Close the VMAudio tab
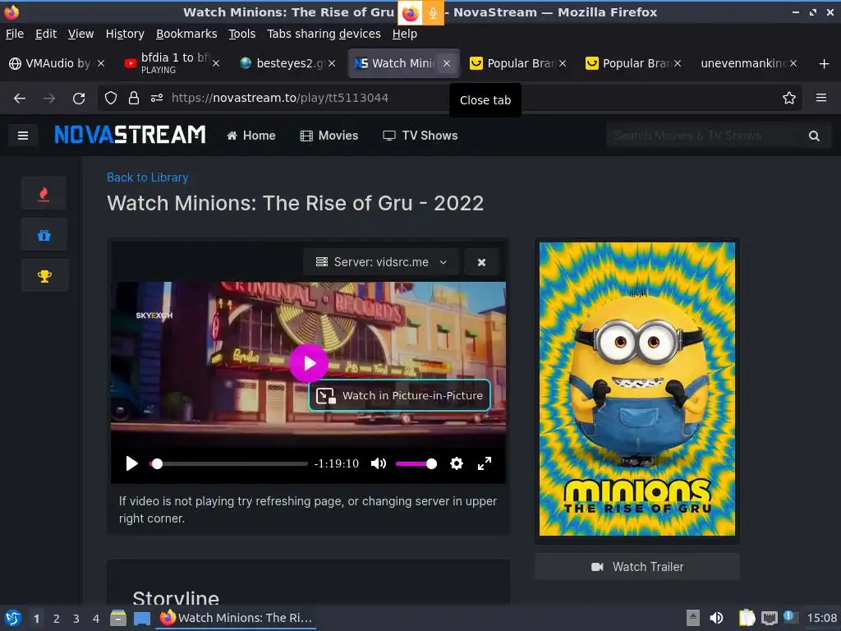This screenshot has width=841, height=631. (x=101, y=63)
